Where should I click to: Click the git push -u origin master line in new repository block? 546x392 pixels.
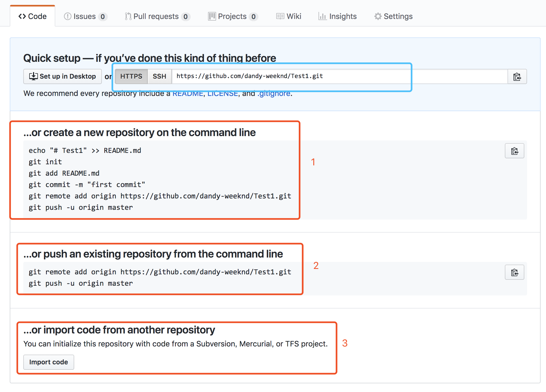click(81, 208)
